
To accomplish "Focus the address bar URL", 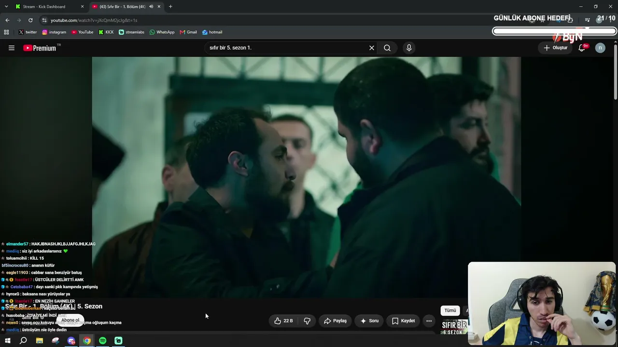I will (94, 20).
